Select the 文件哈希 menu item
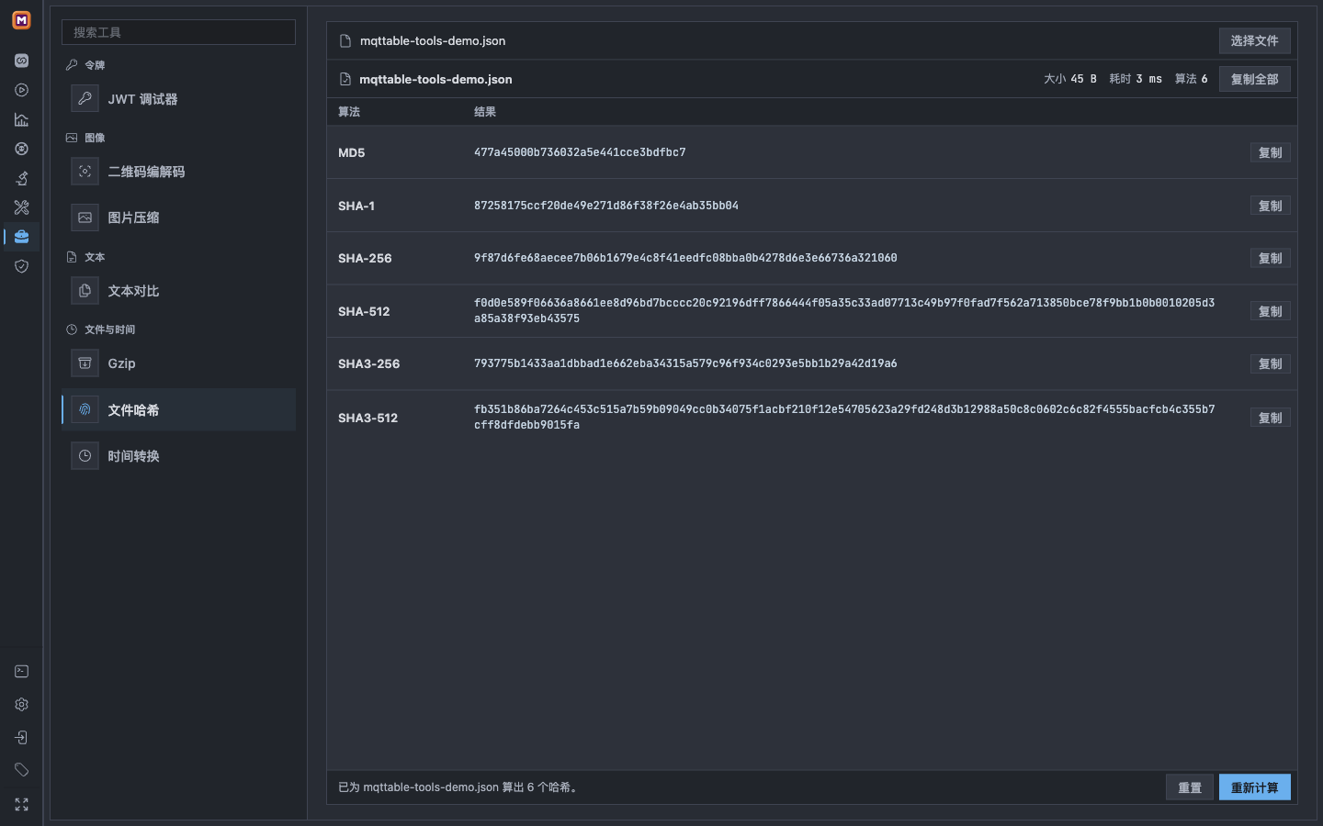Image resolution: width=1323 pixels, height=826 pixels. (178, 410)
